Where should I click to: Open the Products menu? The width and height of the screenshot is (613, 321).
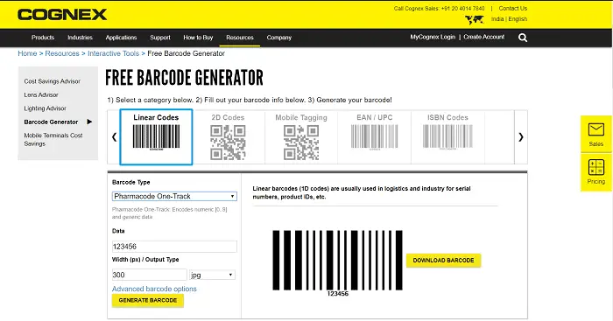click(x=43, y=38)
